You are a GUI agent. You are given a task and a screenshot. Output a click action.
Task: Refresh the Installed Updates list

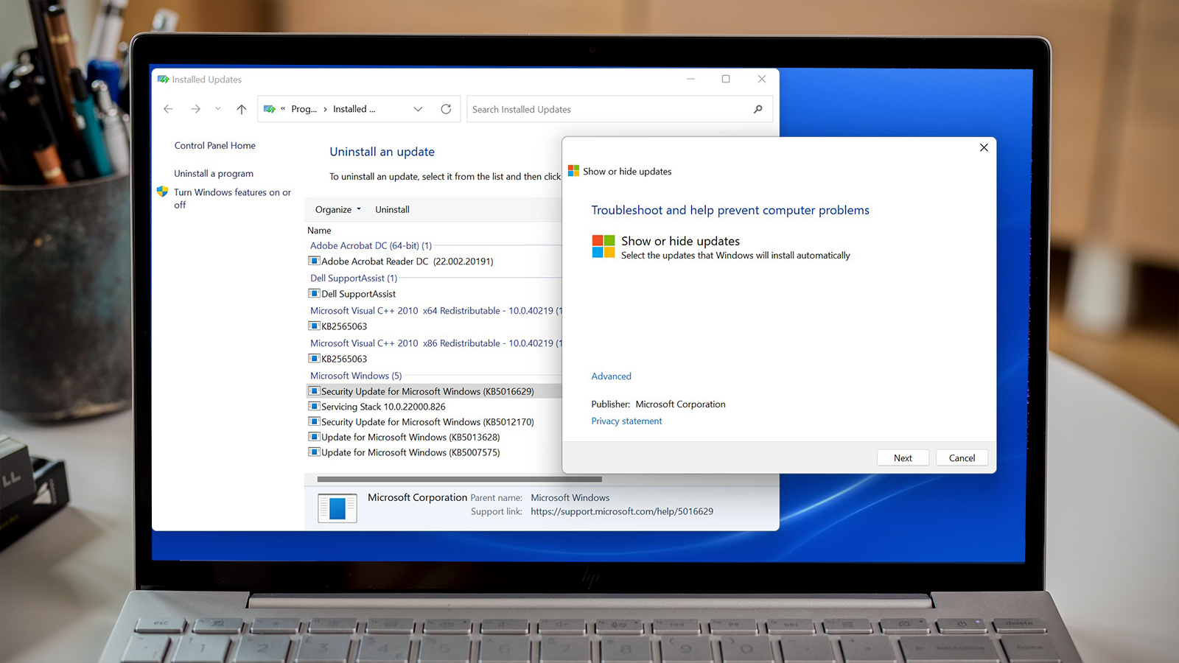pyautogui.click(x=446, y=109)
